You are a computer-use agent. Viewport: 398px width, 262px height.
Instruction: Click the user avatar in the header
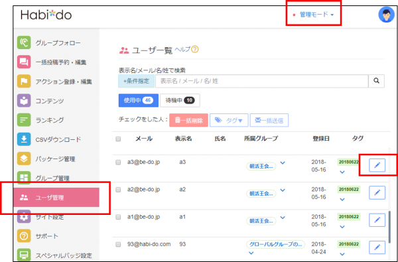(x=386, y=15)
